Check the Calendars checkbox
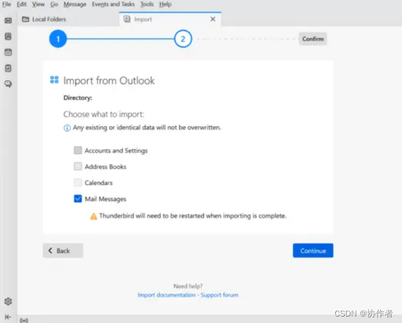 click(x=78, y=183)
